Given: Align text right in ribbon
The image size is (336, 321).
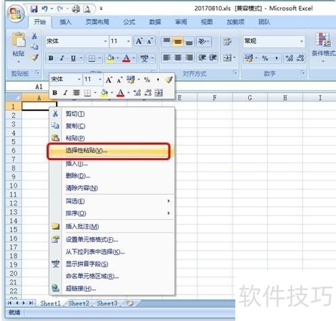Looking at the screenshot, I should (x=189, y=57).
